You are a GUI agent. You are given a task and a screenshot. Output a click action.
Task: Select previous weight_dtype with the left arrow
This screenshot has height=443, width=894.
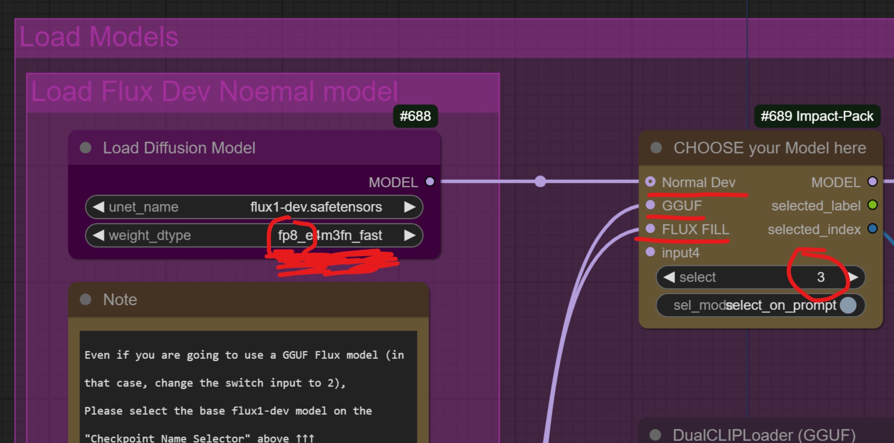[x=98, y=235]
